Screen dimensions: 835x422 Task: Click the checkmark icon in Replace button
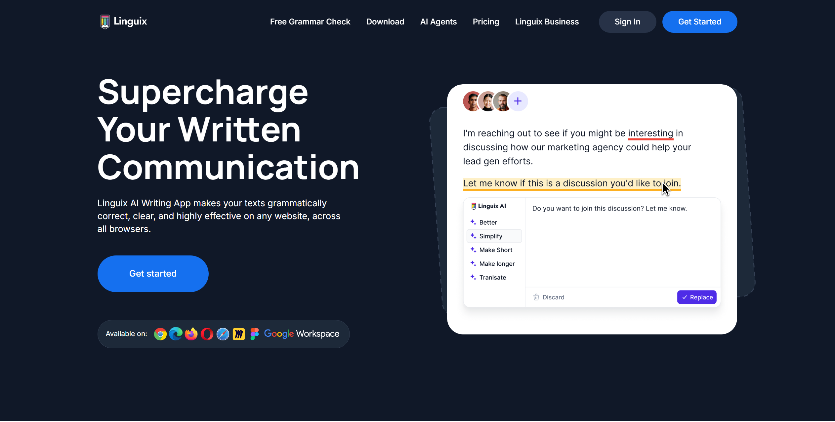point(684,297)
